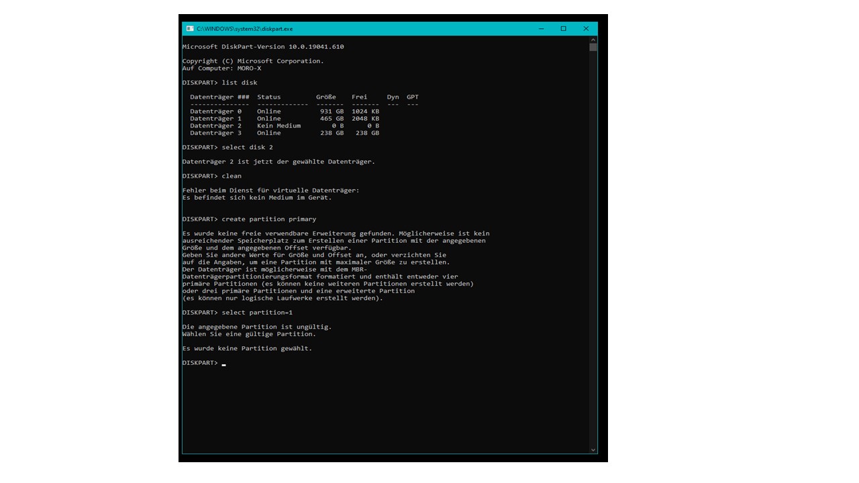Click the '1024 KB' free space value
This screenshot has width=859, height=483.
tap(365, 111)
